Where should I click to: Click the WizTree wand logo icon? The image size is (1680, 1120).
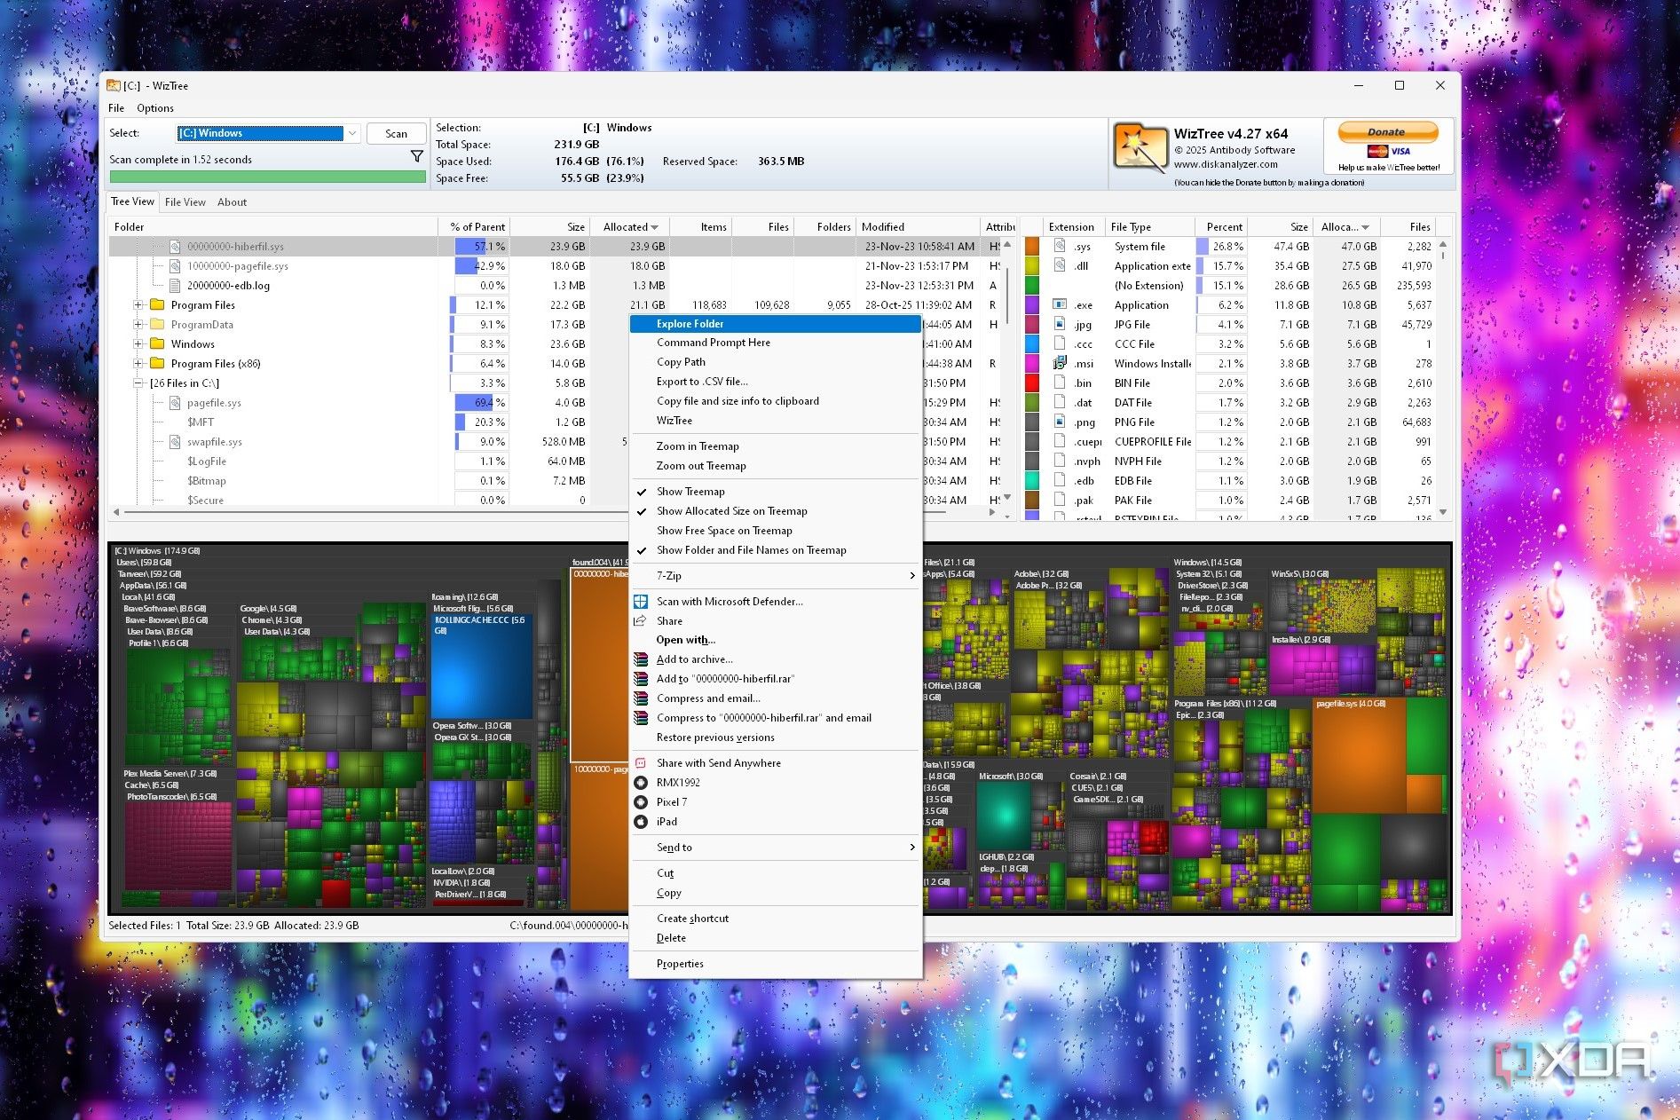1140,148
